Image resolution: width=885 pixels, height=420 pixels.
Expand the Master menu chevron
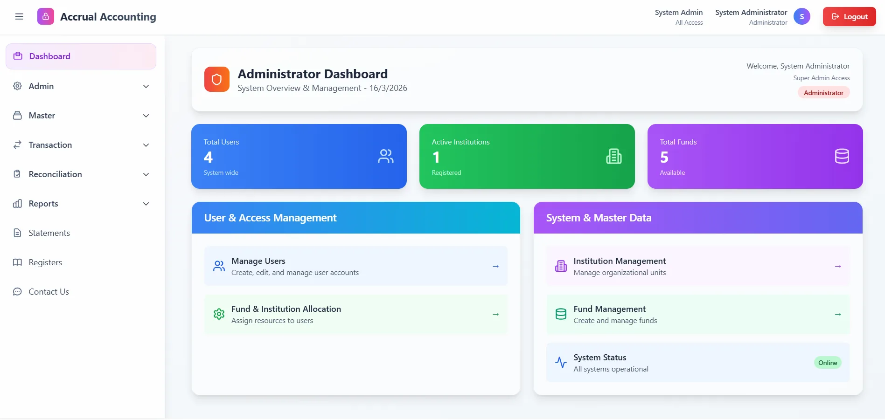(146, 116)
